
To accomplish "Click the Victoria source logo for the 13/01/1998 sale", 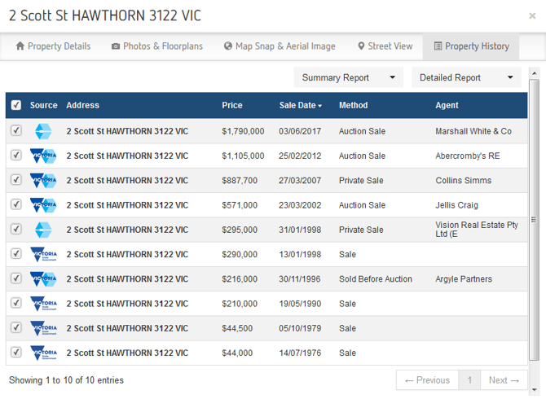I will [43, 255].
